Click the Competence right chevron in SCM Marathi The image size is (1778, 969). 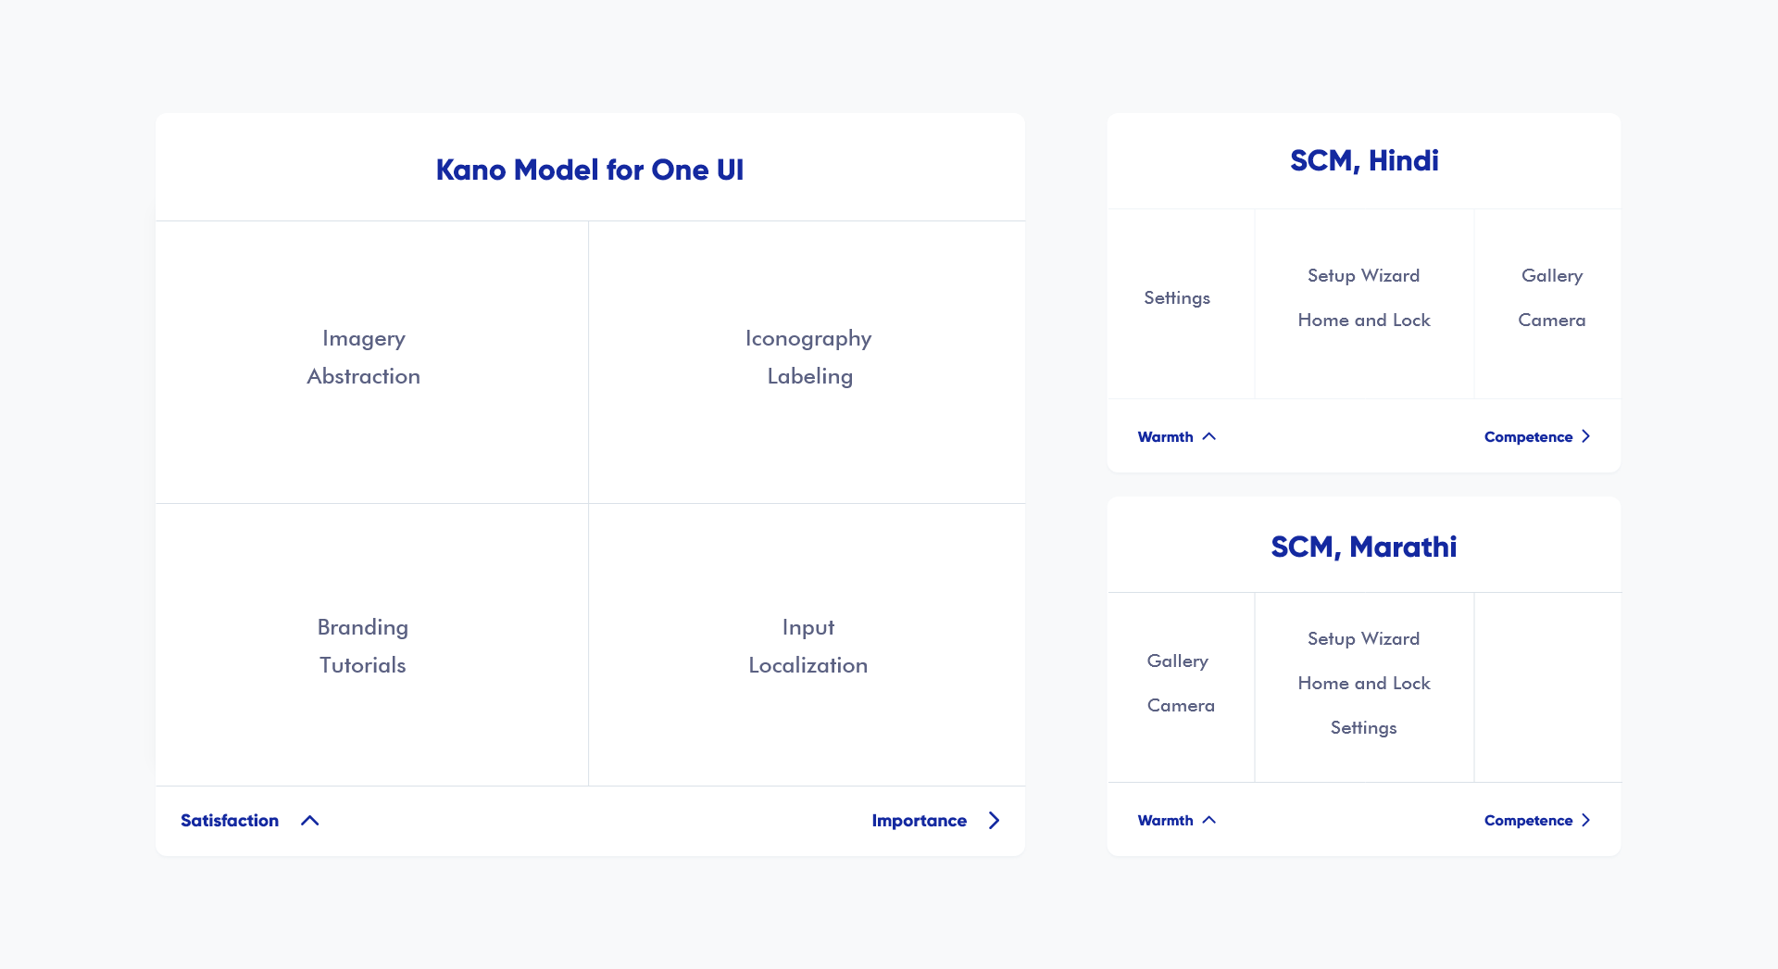tap(1586, 820)
